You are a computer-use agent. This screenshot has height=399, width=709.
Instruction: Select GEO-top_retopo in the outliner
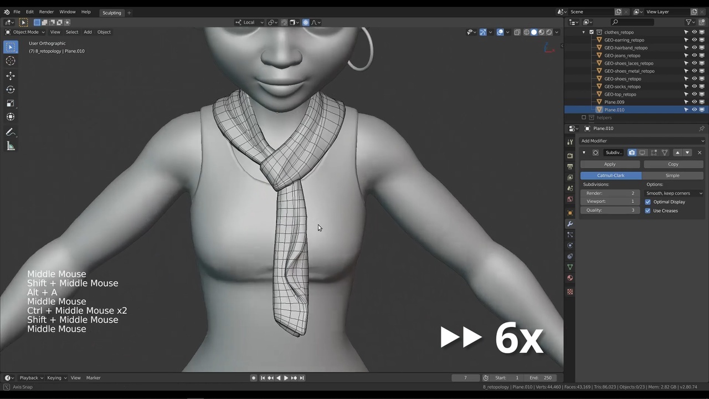tap(620, 94)
